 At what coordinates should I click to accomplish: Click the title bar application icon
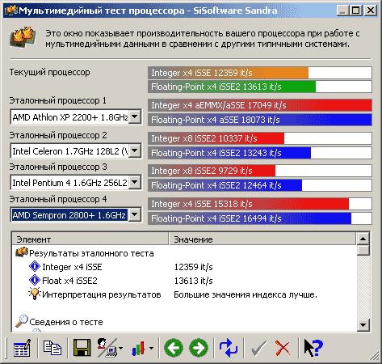pos(11,11)
